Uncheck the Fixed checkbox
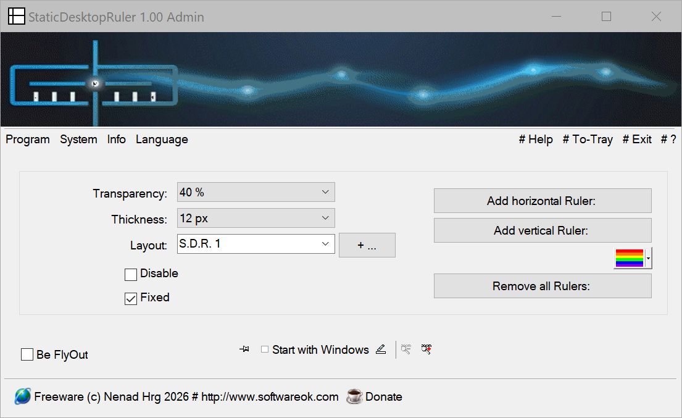Screen dimensions: 682x418 [x=130, y=298]
